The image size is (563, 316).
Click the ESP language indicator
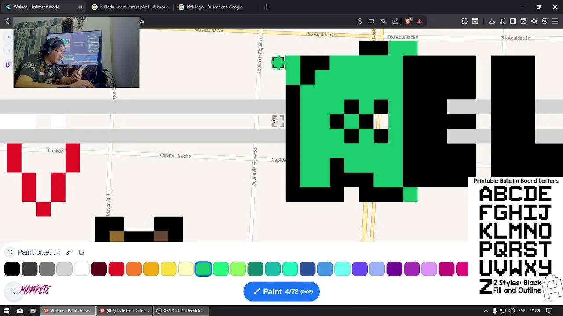(522, 311)
